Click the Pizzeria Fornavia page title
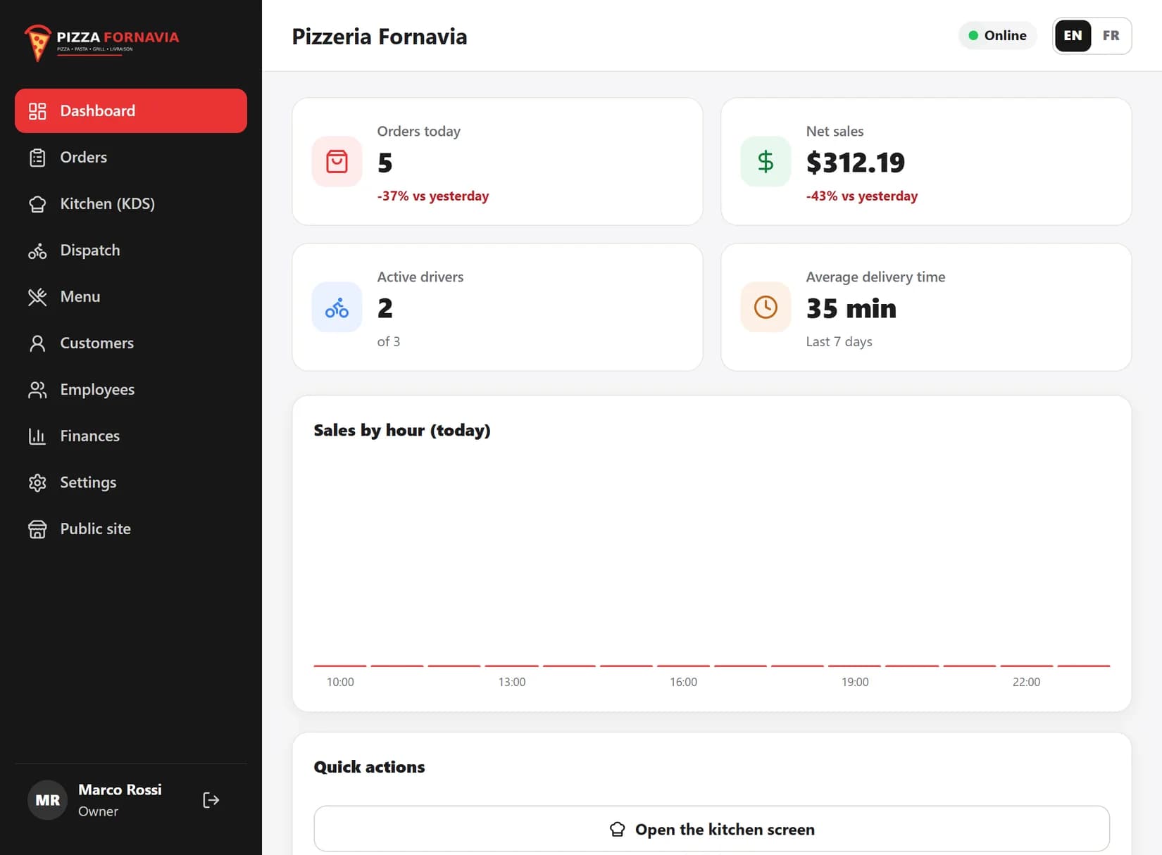Image resolution: width=1162 pixels, height=855 pixels. [x=380, y=37]
